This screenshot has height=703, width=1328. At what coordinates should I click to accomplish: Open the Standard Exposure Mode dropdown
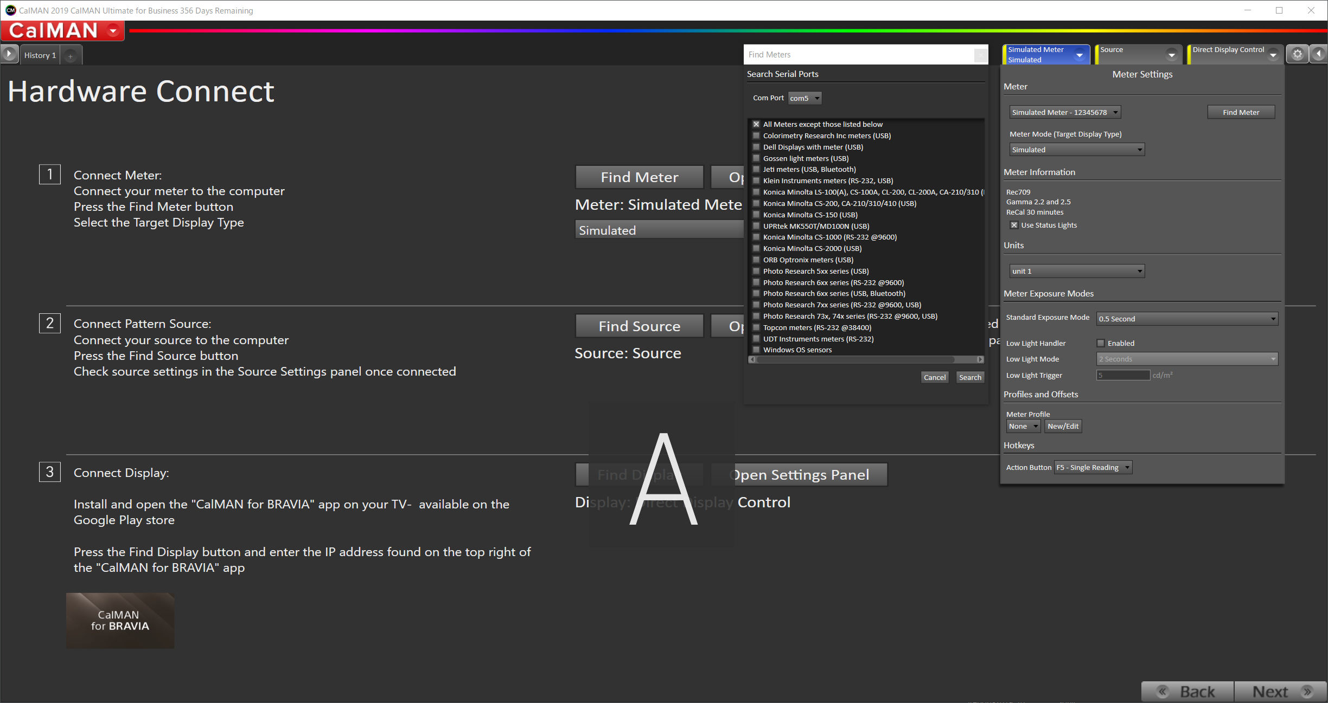coord(1187,319)
